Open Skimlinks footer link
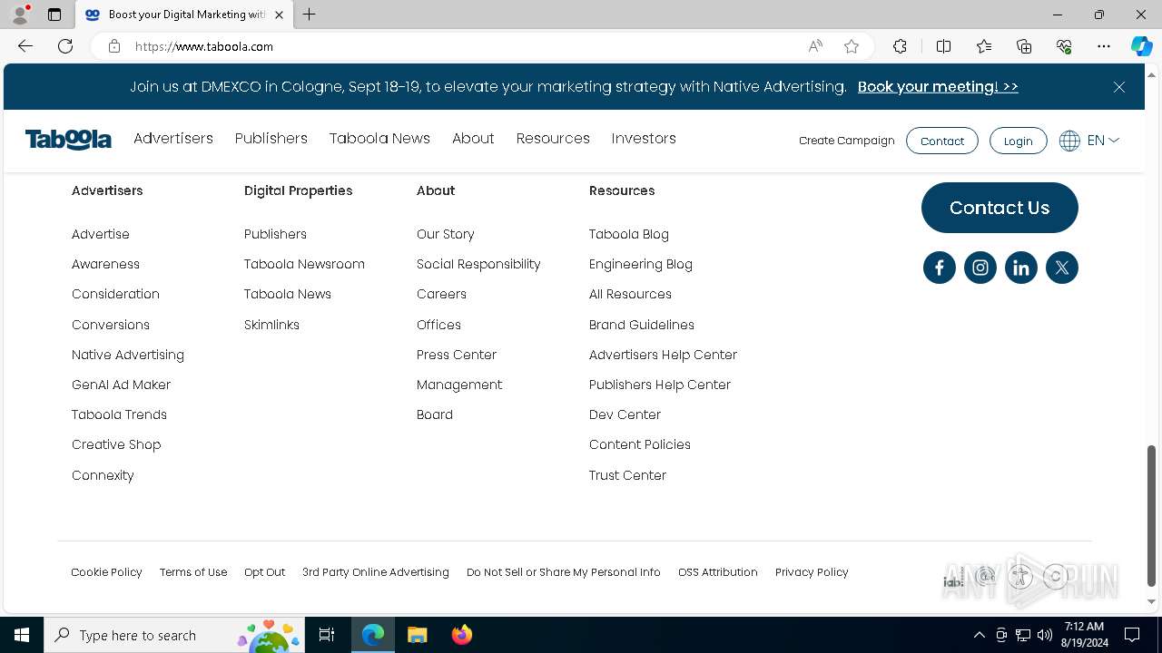 click(271, 325)
